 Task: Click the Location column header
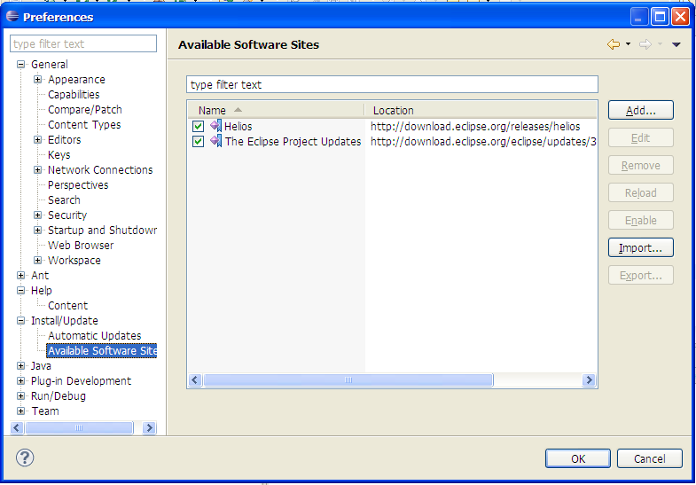point(481,110)
